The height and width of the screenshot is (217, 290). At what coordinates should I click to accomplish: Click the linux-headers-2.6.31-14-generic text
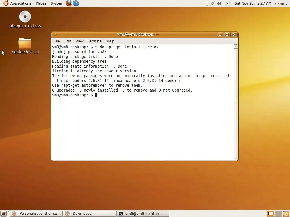(x=146, y=81)
